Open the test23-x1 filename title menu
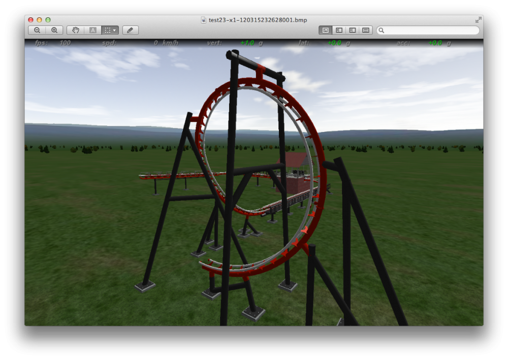Image resolution: width=508 pixels, height=360 pixels. [258, 20]
